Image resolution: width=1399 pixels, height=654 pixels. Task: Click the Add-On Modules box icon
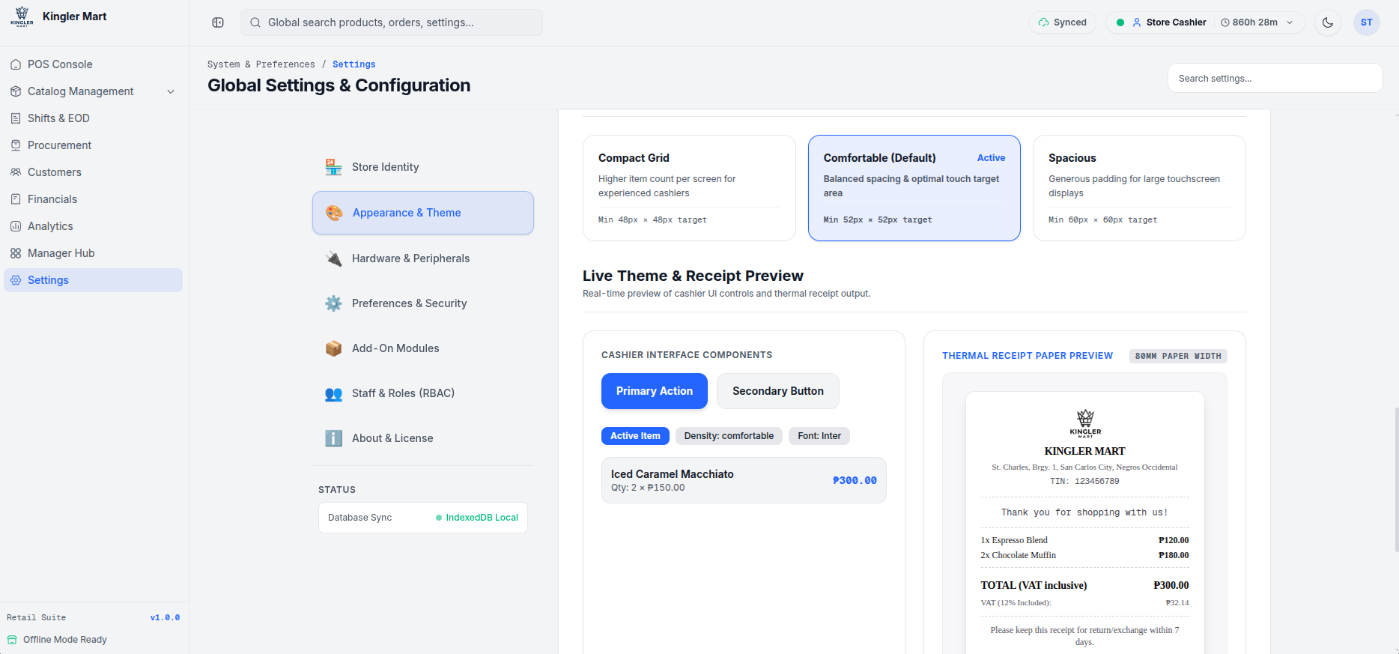click(333, 348)
